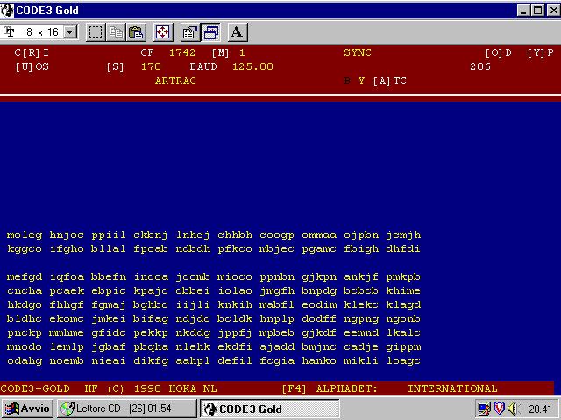Image resolution: width=561 pixels, height=420 pixels.
Task: Click the Font 'A' toolbar icon
Action: (x=237, y=32)
